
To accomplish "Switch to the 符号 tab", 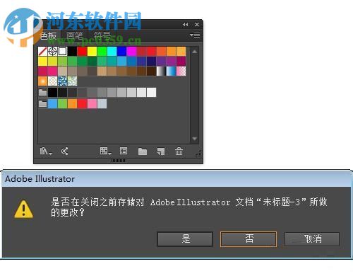I will [x=102, y=36].
